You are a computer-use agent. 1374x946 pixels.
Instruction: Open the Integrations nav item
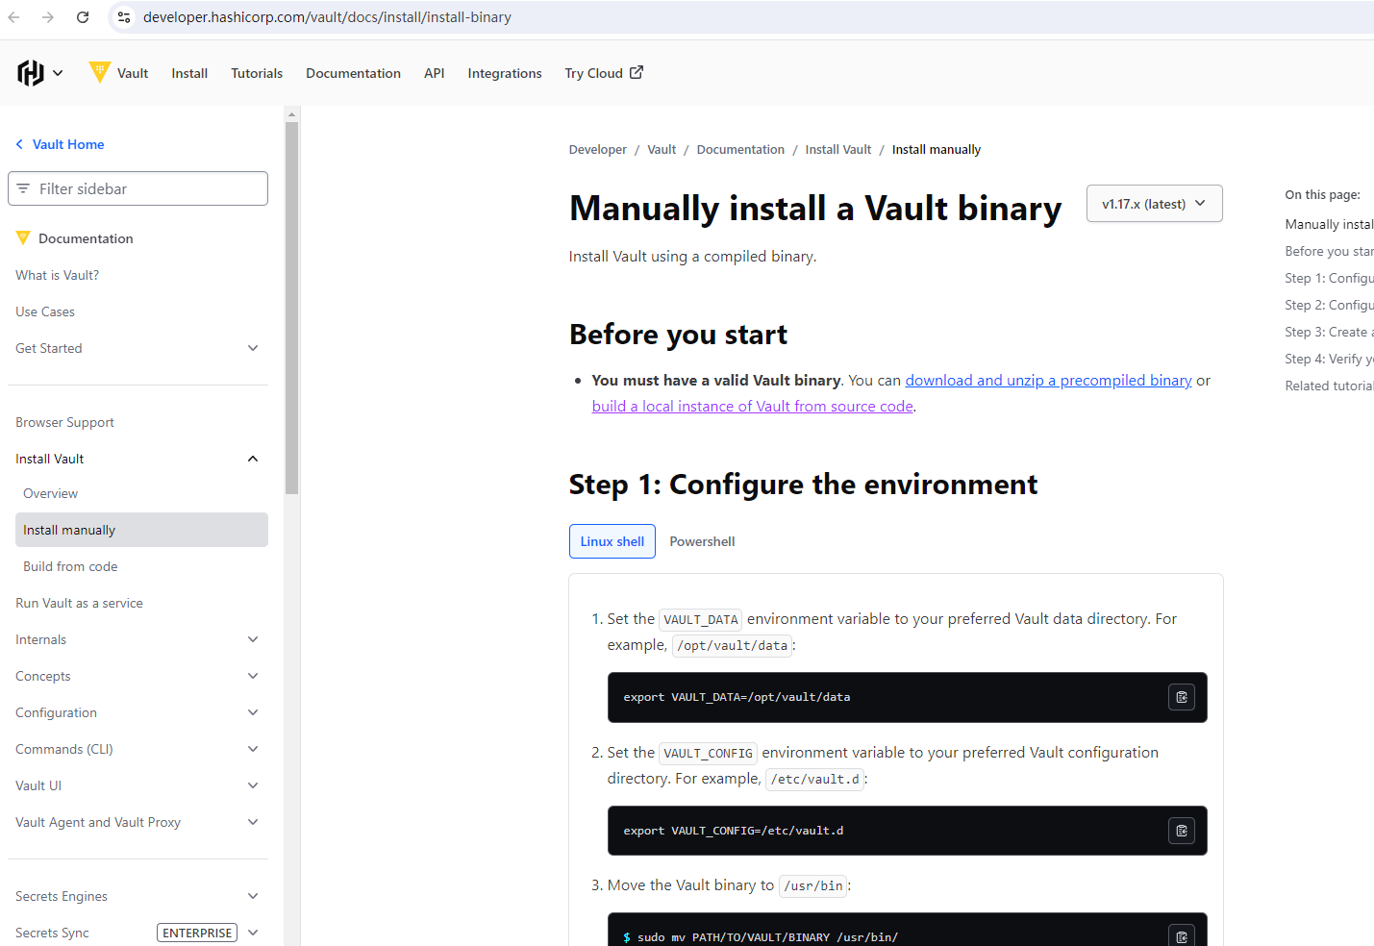505,73
